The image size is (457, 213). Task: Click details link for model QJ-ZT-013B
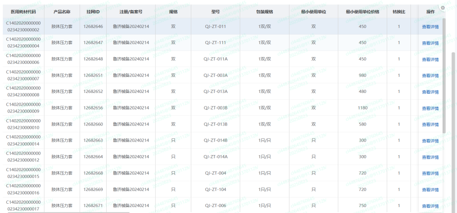[430, 125]
